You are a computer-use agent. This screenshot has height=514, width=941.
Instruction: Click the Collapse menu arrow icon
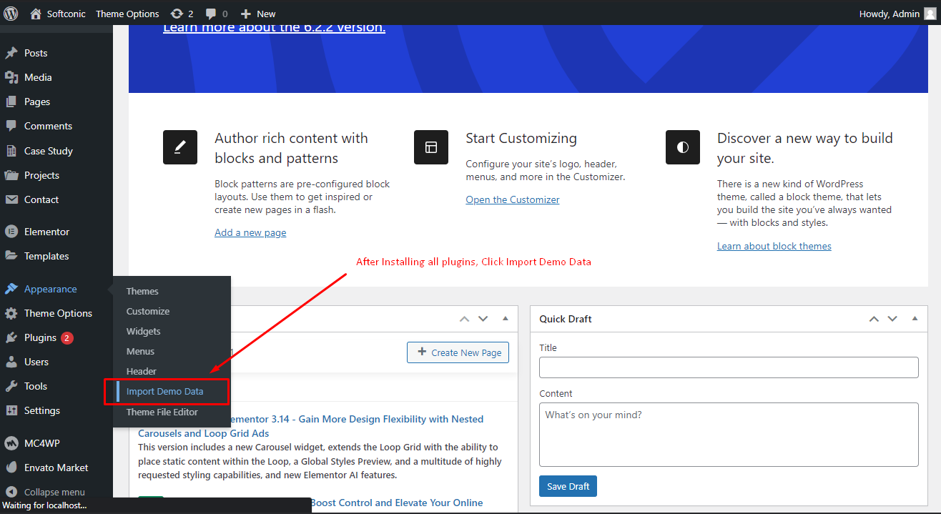coord(11,492)
